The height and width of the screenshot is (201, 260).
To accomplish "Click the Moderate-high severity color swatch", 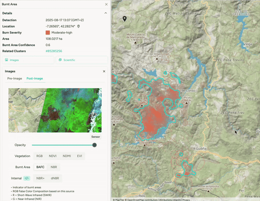I will (x=48, y=33).
